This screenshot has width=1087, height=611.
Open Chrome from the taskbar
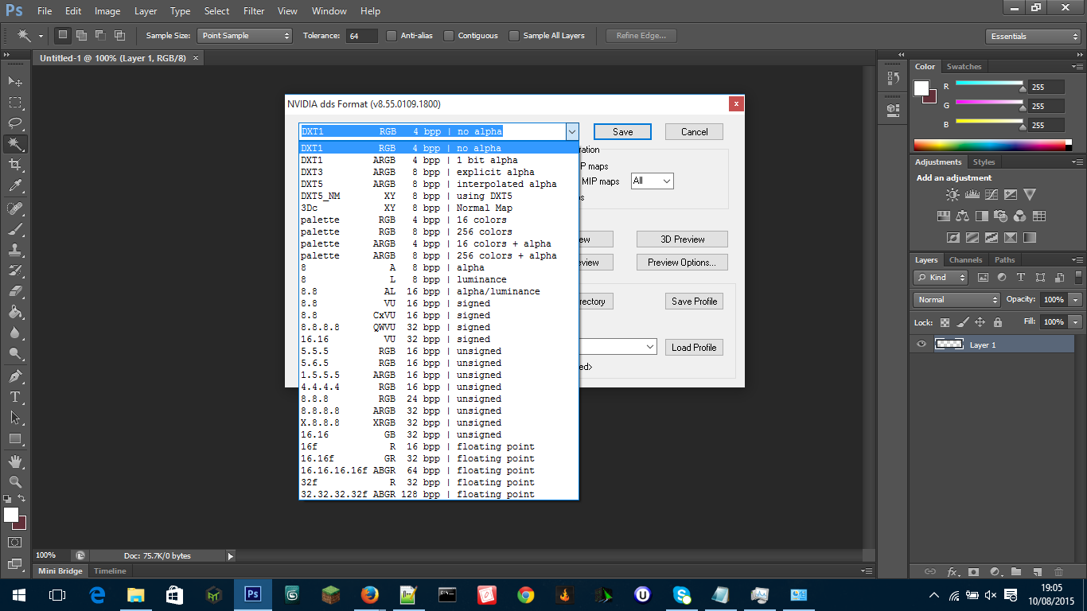526,594
